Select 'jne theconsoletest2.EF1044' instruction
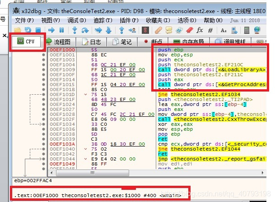 click(199, 149)
